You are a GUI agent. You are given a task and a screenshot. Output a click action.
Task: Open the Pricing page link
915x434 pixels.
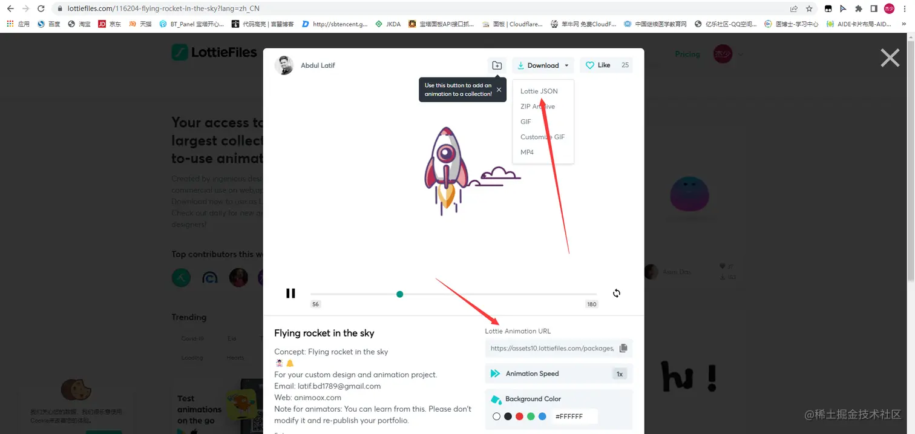[x=687, y=54]
